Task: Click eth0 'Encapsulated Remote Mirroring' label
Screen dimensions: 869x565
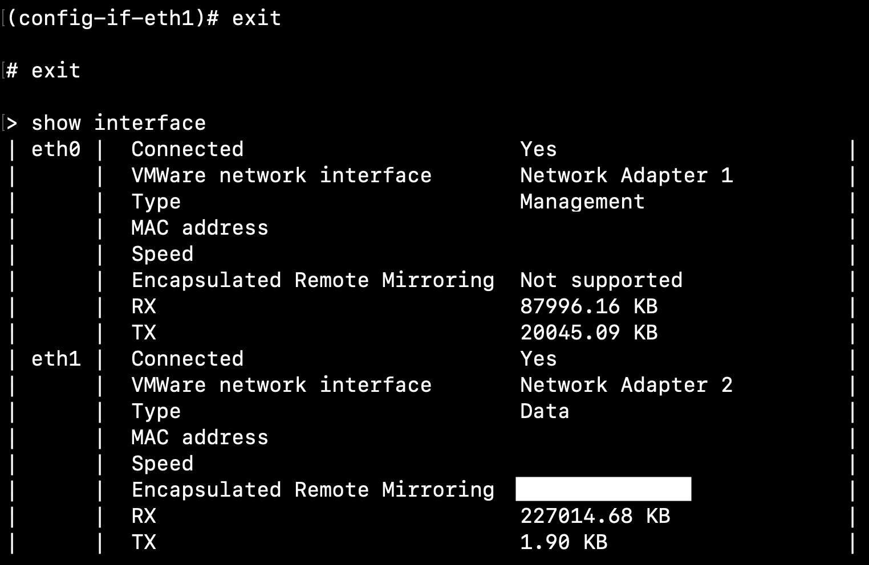Action: tap(312, 280)
